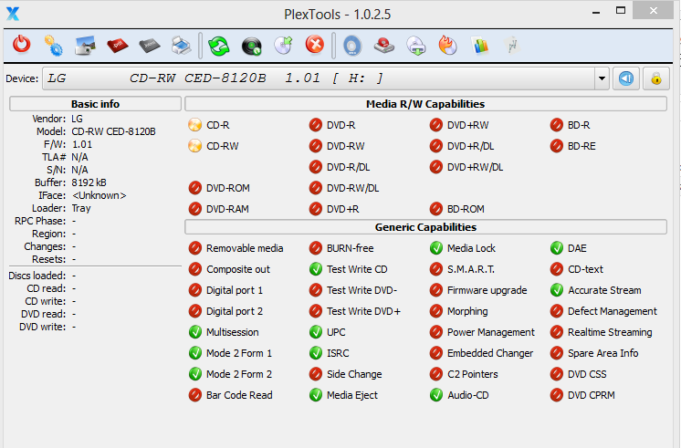The height and width of the screenshot is (448, 681).
Task: Click the red disc drive icon
Action: (384, 45)
